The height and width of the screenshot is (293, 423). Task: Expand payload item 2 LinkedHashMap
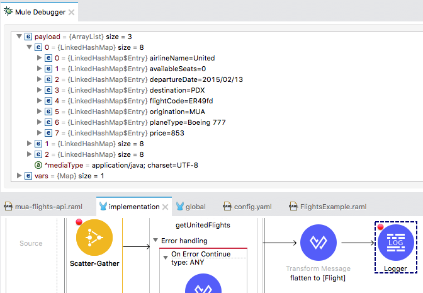pos(29,154)
